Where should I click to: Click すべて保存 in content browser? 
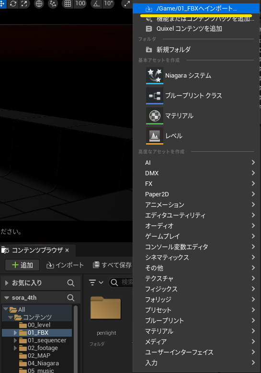[x=112, y=265]
